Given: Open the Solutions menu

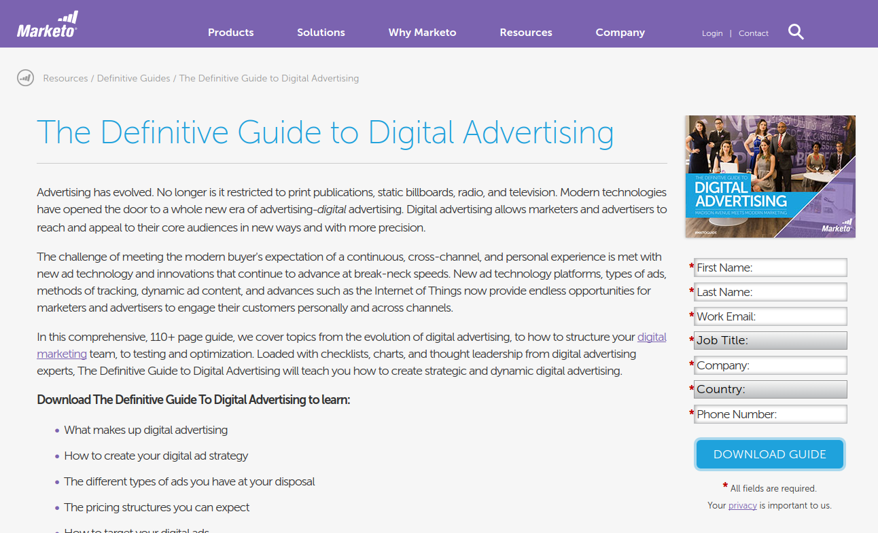Looking at the screenshot, I should pos(320,32).
